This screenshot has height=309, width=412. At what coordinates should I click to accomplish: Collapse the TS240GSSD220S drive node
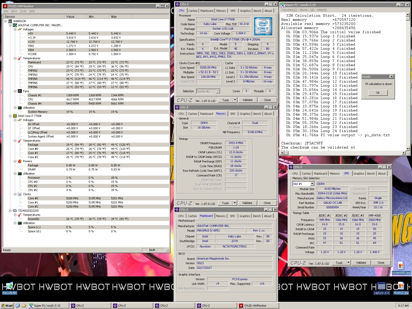click(10, 211)
